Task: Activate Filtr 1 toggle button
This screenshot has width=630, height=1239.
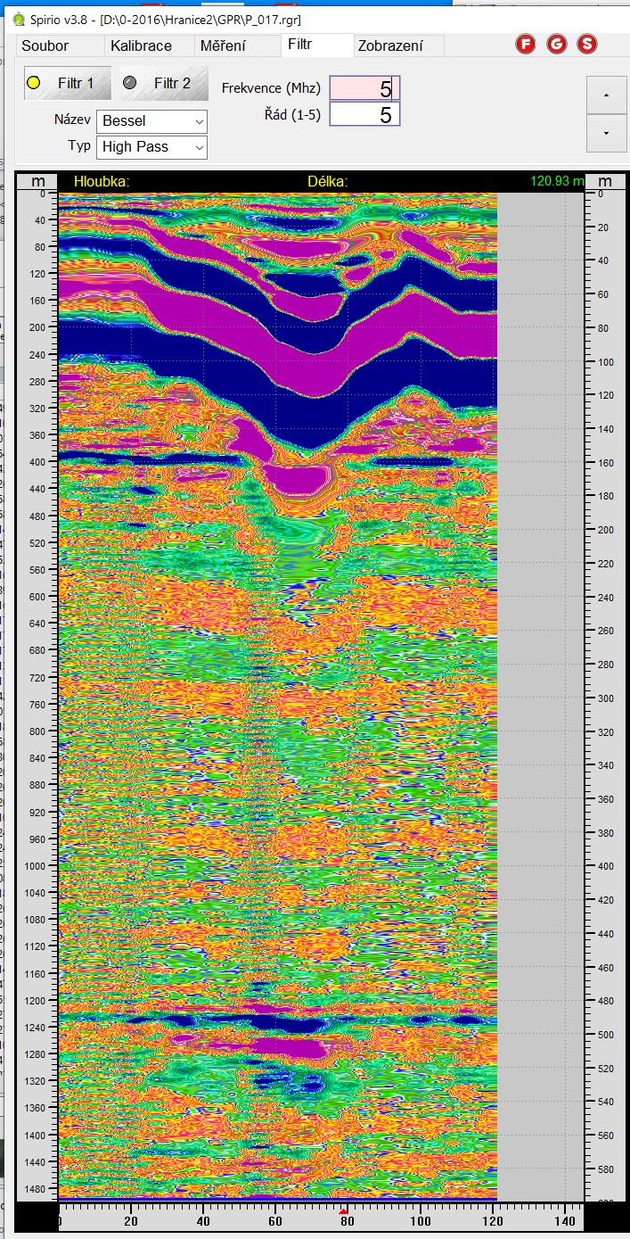Action: (x=68, y=83)
